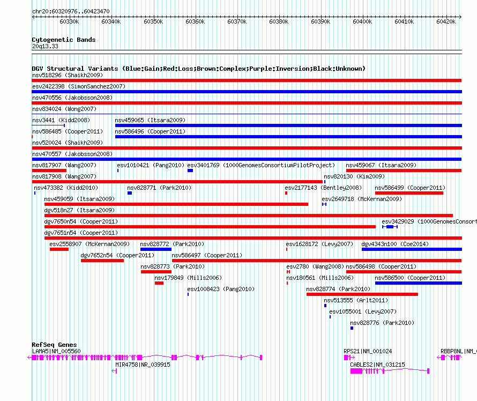Viewport: 477px width, 401px height.
Task: Select the MIR4758|NR_039915 gene glyph
Action: click(x=114, y=371)
